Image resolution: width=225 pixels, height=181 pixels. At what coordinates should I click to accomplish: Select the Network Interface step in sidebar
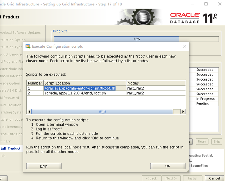(11, 76)
